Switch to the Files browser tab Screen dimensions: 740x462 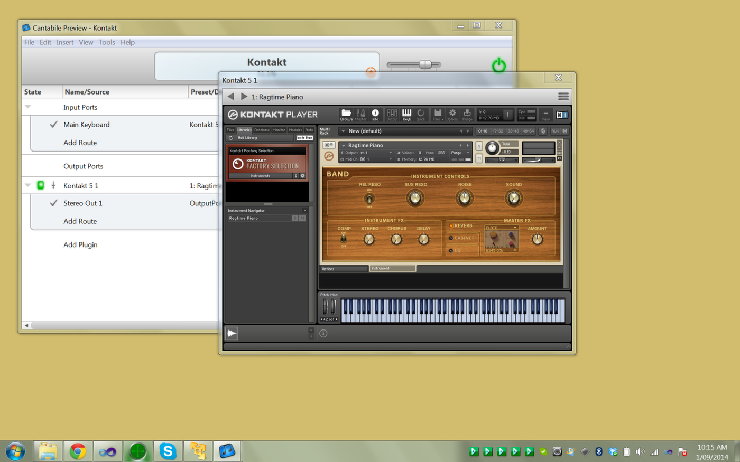[230, 130]
